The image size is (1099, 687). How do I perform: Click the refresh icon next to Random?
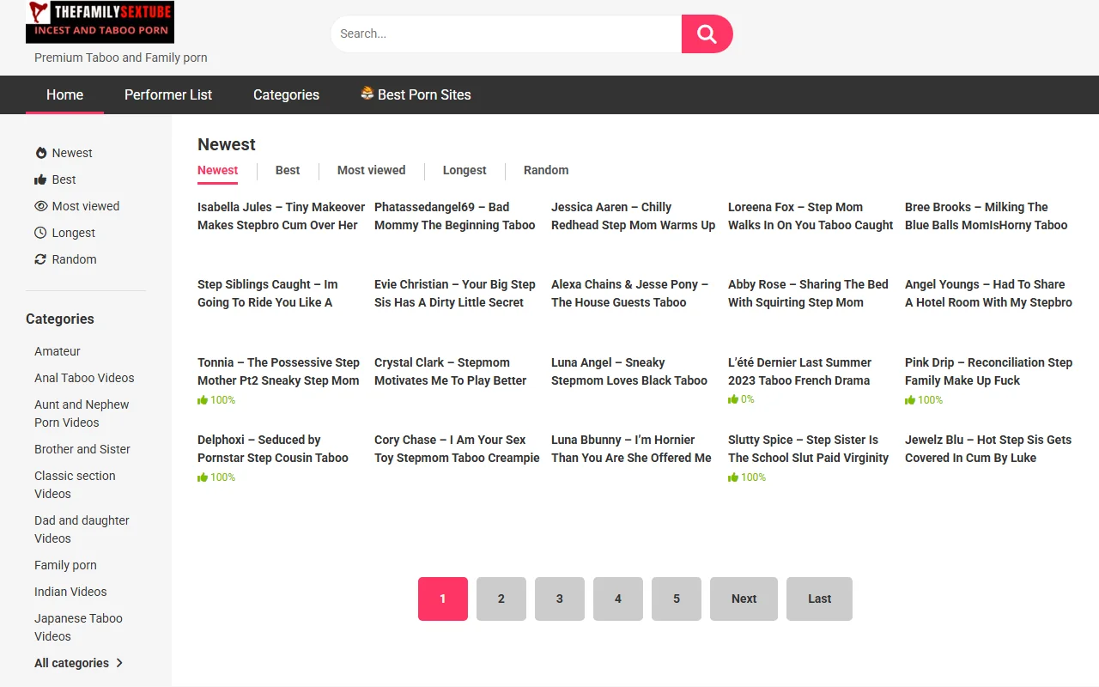point(40,258)
